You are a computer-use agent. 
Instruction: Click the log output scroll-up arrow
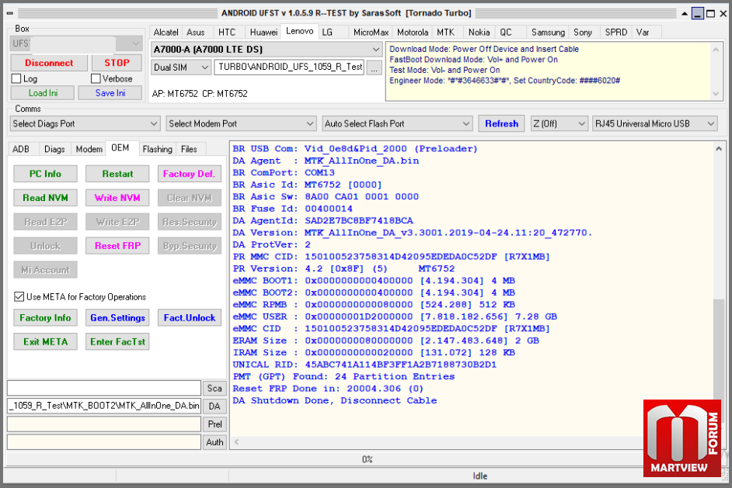[x=719, y=149]
